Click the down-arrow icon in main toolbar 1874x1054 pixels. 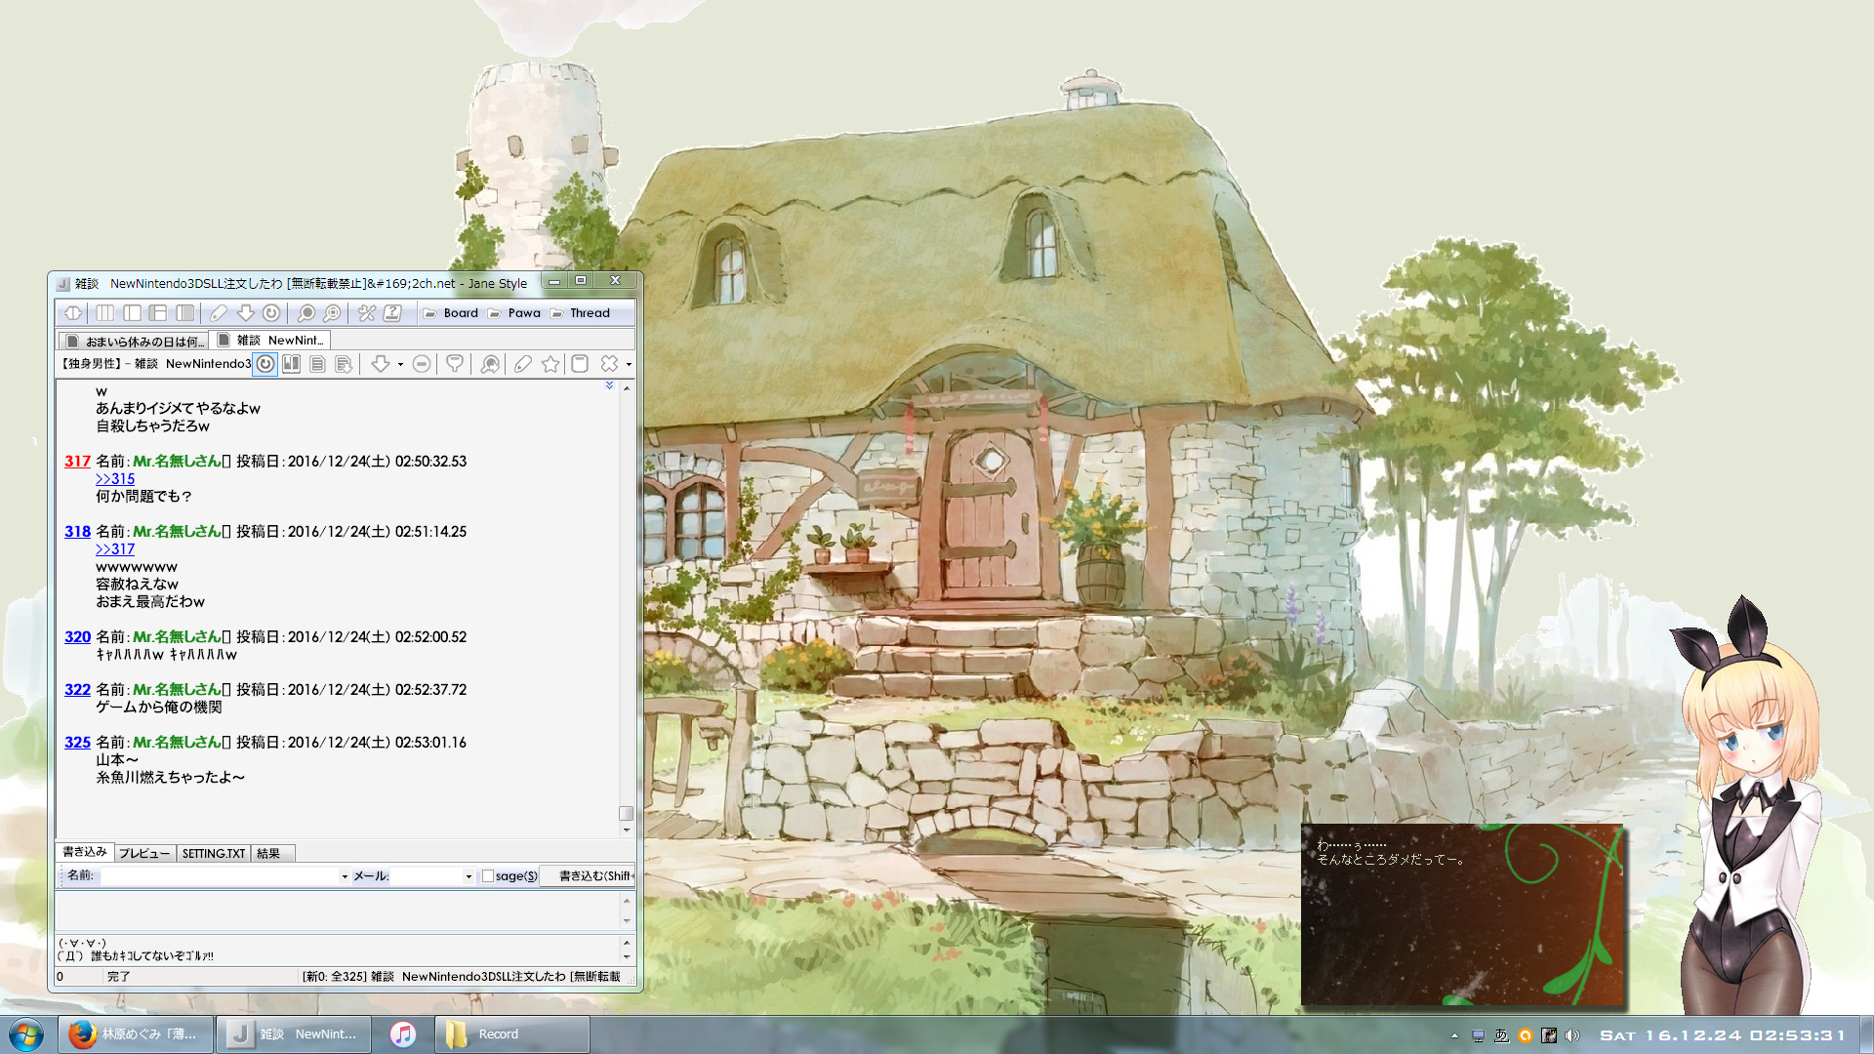tap(246, 313)
